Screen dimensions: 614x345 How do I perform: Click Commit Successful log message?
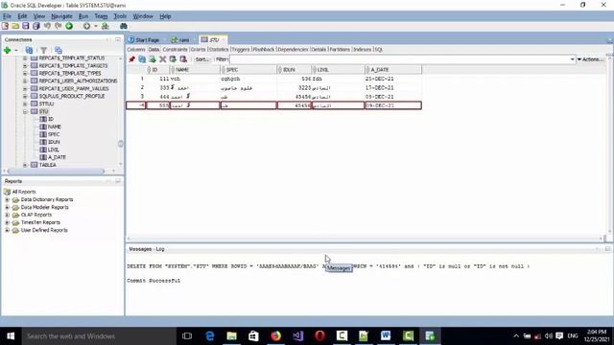153,281
